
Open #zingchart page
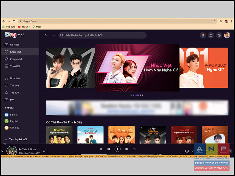pos(20,59)
